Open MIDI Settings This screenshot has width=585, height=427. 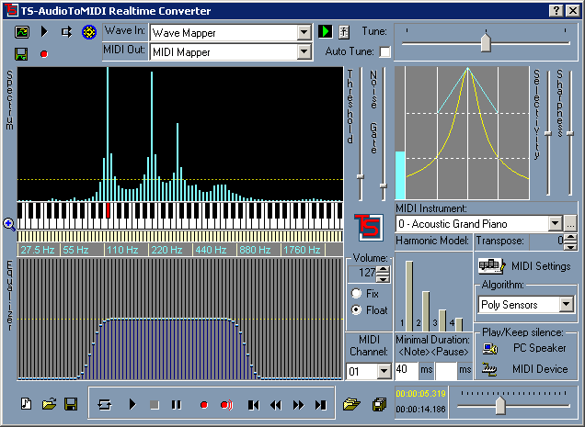[x=527, y=266]
